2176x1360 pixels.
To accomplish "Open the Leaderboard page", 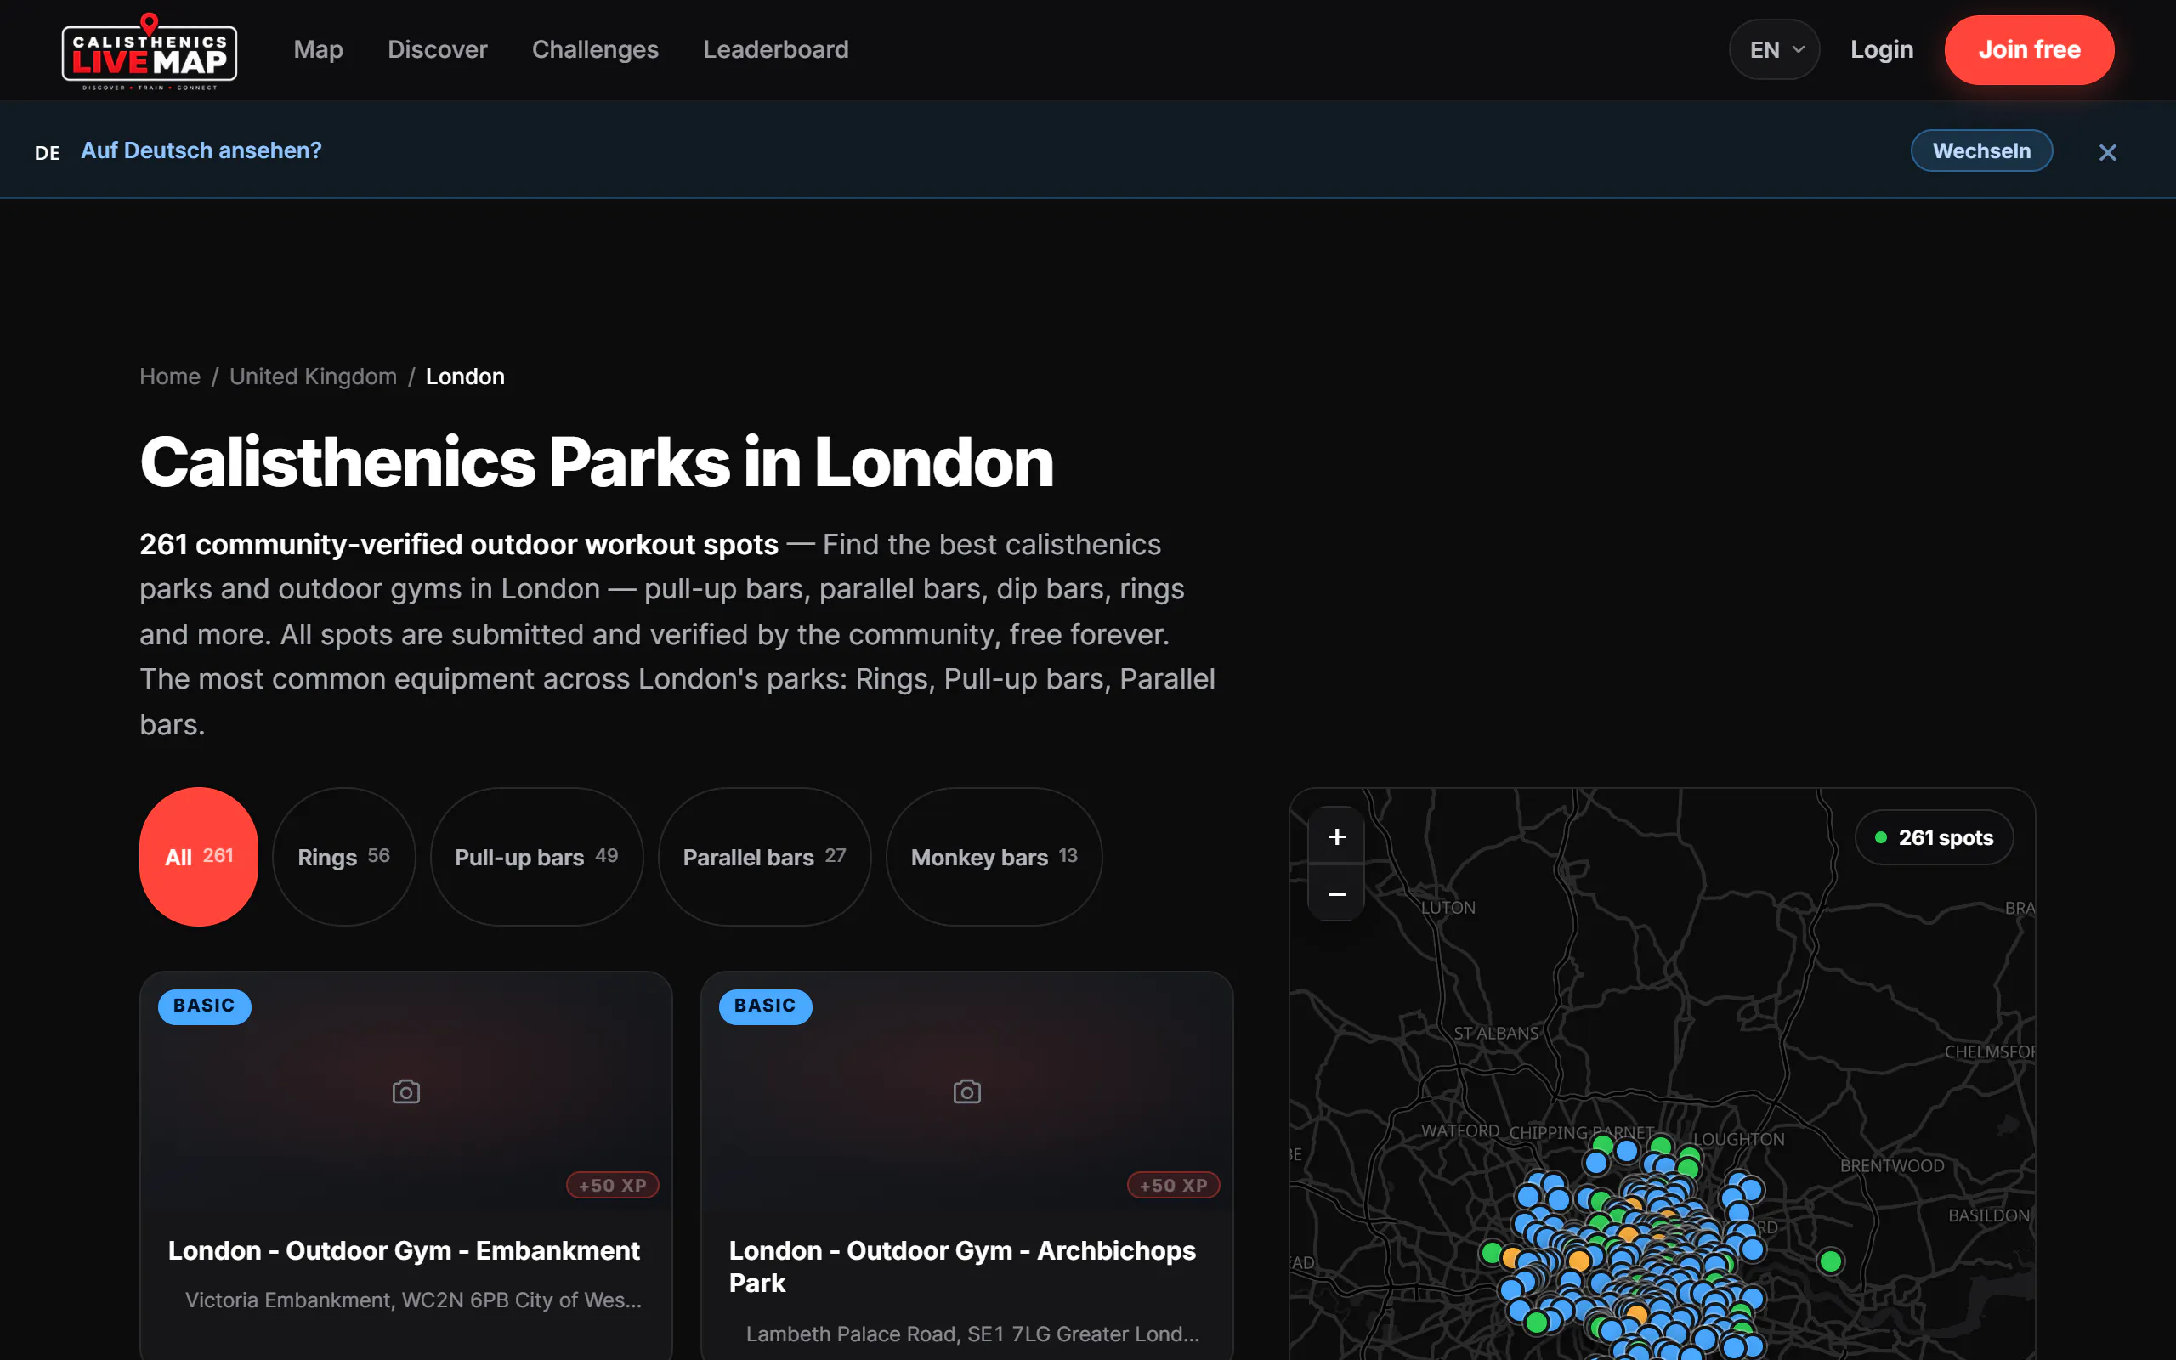I will point(775,49).
